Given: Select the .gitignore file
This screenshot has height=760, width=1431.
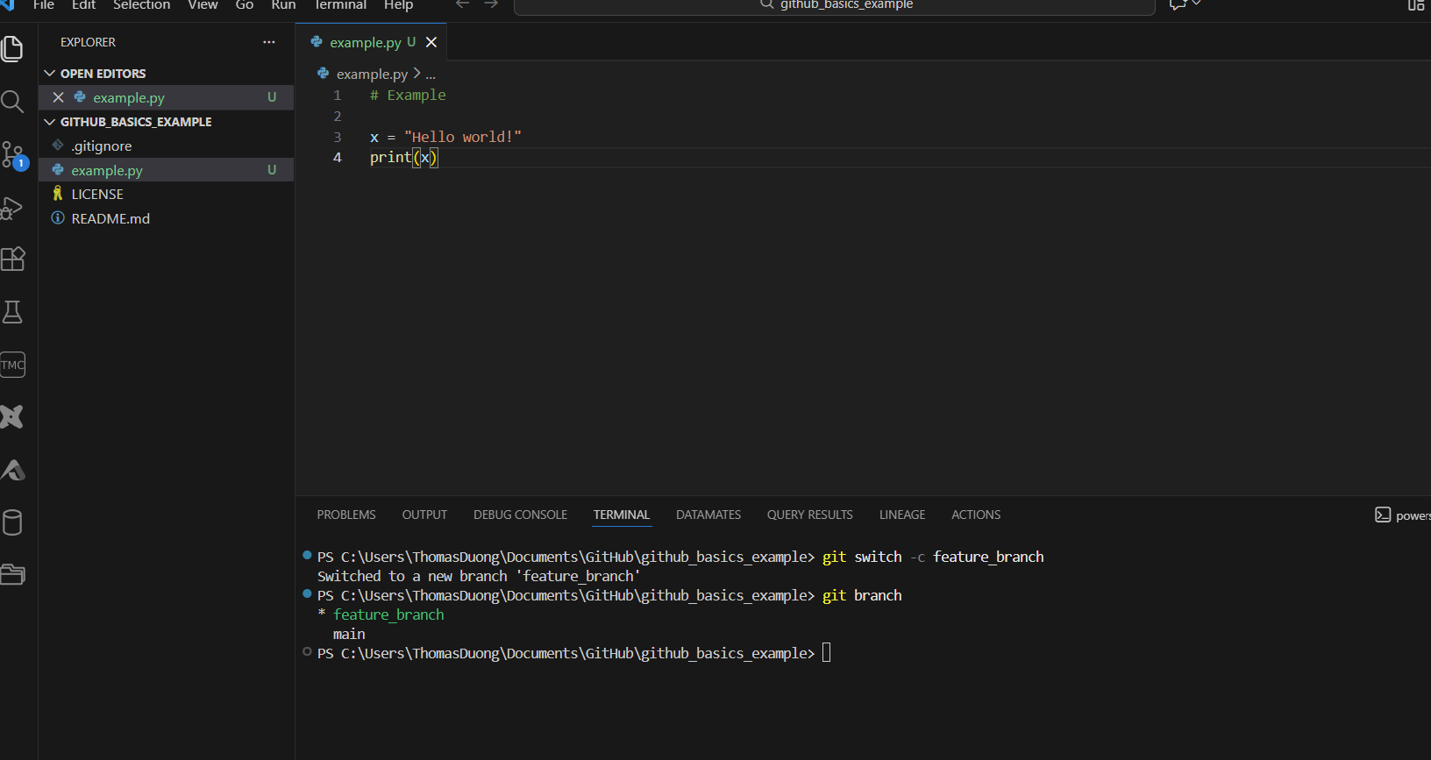Looking at the screenshot, I should 102,146.
